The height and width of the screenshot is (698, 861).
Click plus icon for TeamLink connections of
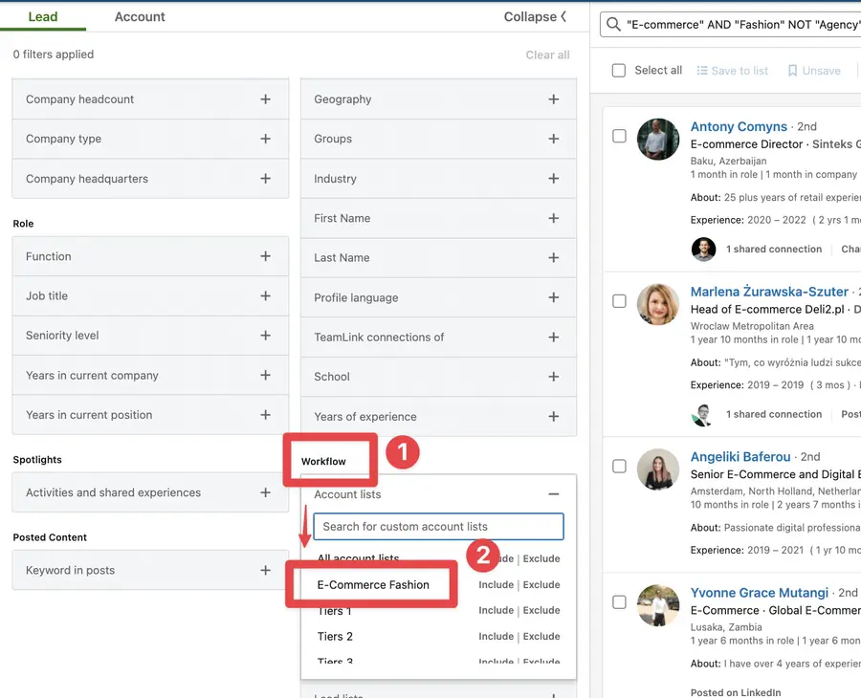coord(554,337)
